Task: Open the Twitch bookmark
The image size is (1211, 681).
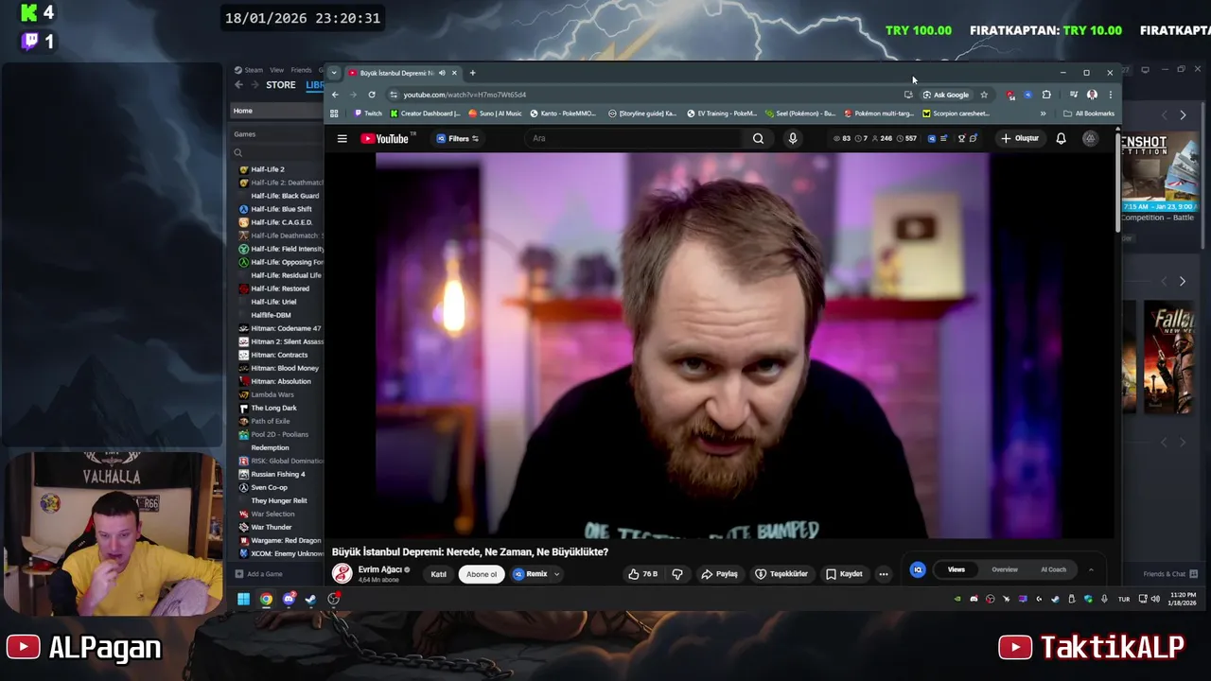Action: click(368, 113)
